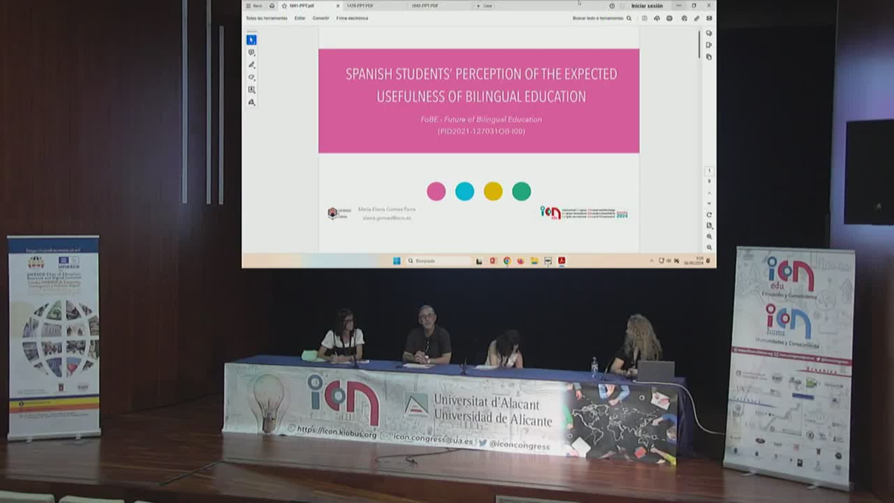
Task: Select the highlighter pen tool
Action: (251, 65)
